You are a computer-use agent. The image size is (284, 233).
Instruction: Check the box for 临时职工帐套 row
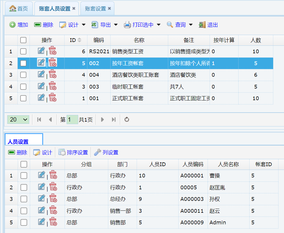pyautogui.click(x=23, y=87)
